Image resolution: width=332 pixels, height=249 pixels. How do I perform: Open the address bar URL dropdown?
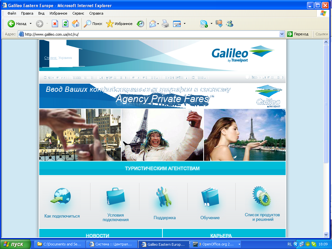[x=282, y=34]
